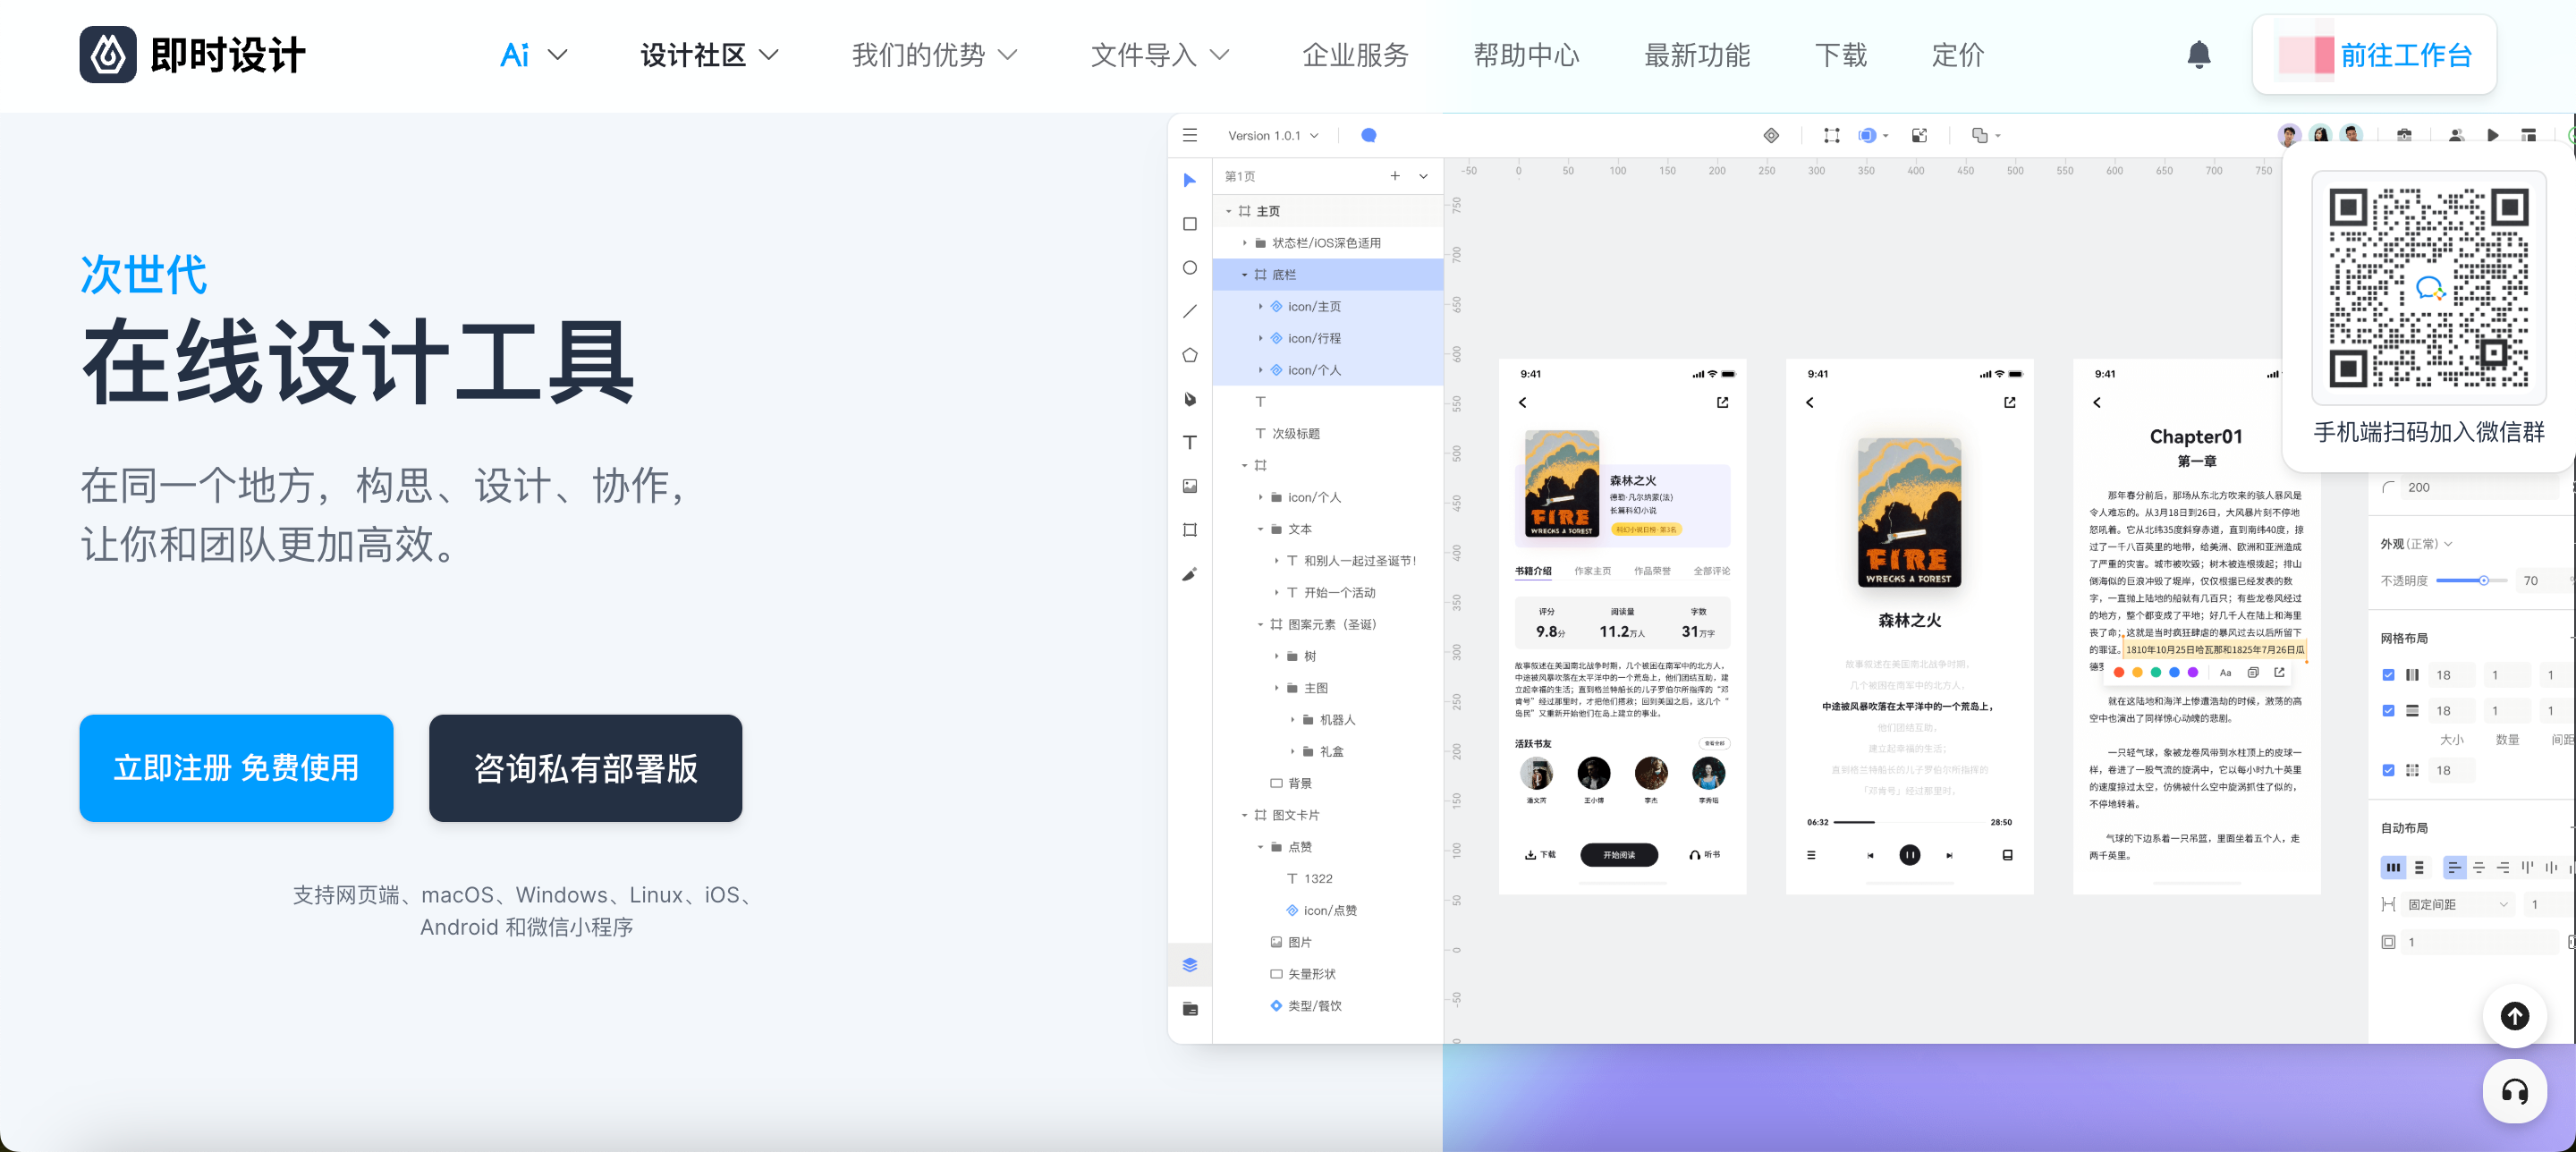
Task: Select right alignment in auto layout
Action: coord(2503,867)
